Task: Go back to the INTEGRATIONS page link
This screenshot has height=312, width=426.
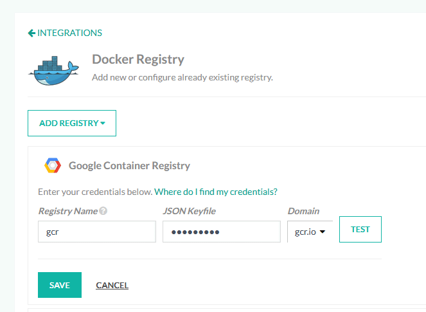Action: 69,33
